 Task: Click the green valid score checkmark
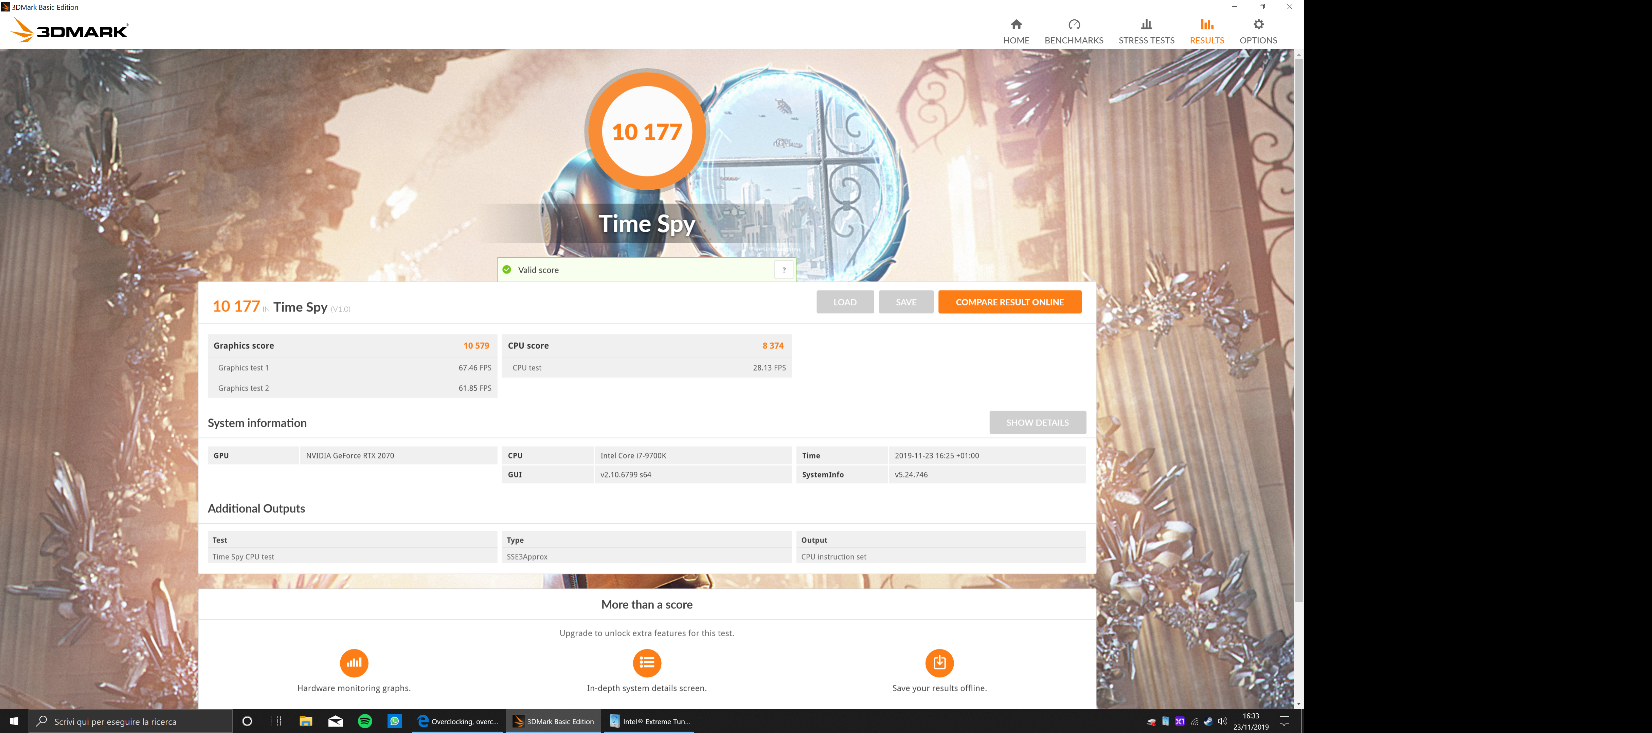tap(507, 270)
